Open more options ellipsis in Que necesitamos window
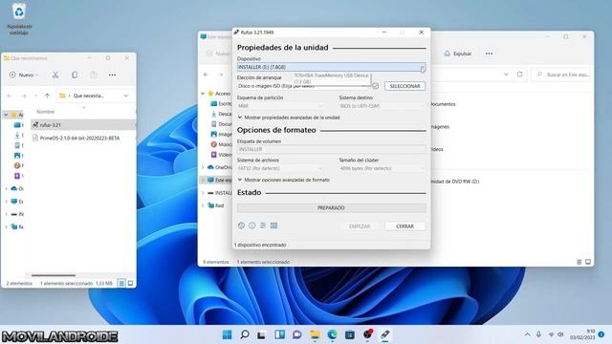This screenshot has width=612, height=344. pyautogui.click(x=113, y=75)
